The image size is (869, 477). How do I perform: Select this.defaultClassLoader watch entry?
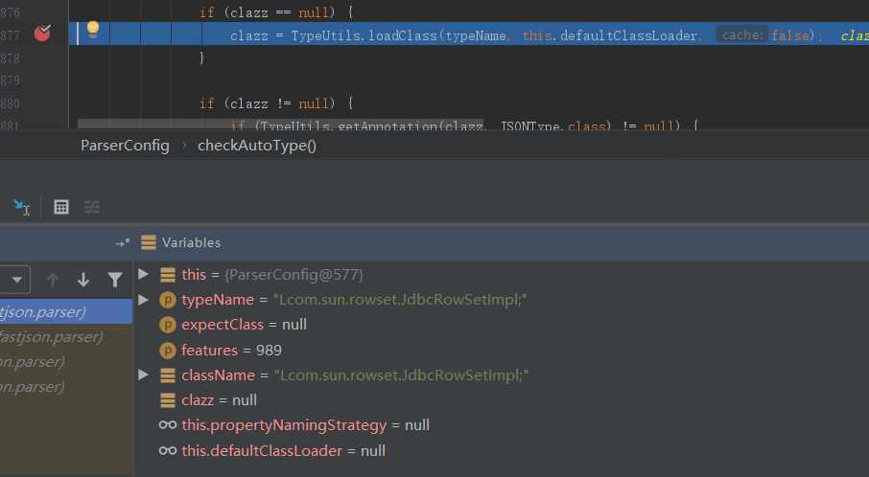(x=283, y=450)
